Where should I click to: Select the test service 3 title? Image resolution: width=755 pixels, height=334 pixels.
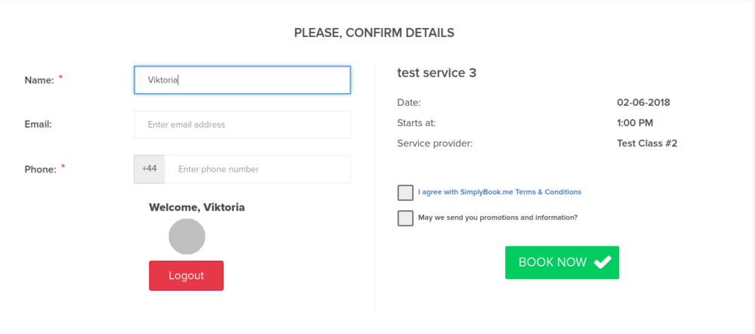(x=436, y=73)
